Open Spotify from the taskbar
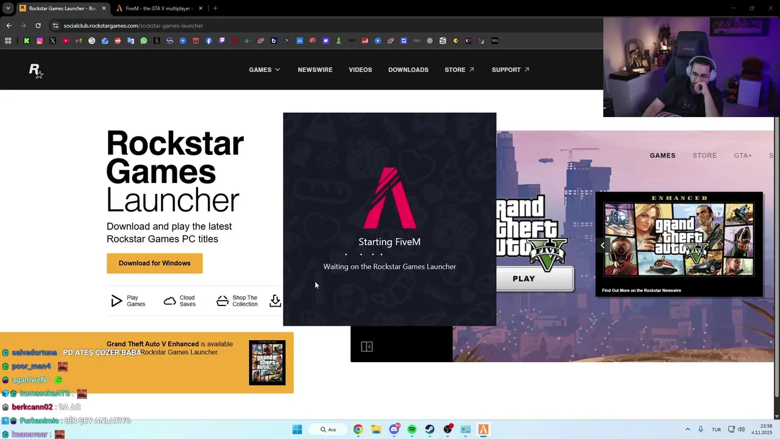Screen dimensions: 780x439 [412, 429]
